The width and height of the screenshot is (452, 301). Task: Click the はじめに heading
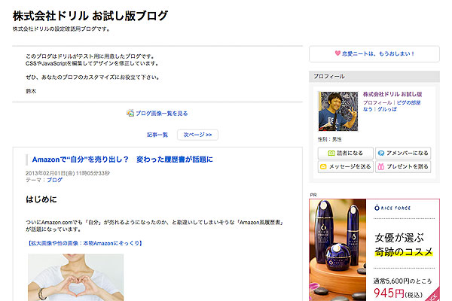41,199
